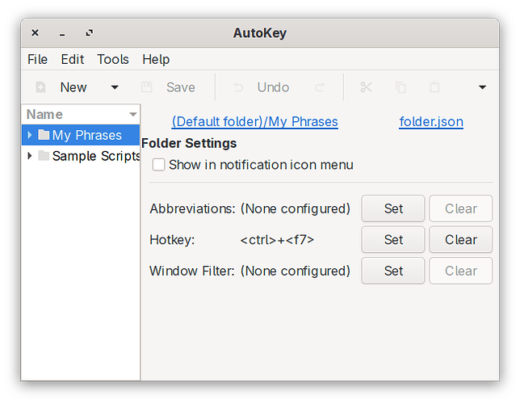Open the folder.json link
The image size is (520, 404).
coord(431,122)
